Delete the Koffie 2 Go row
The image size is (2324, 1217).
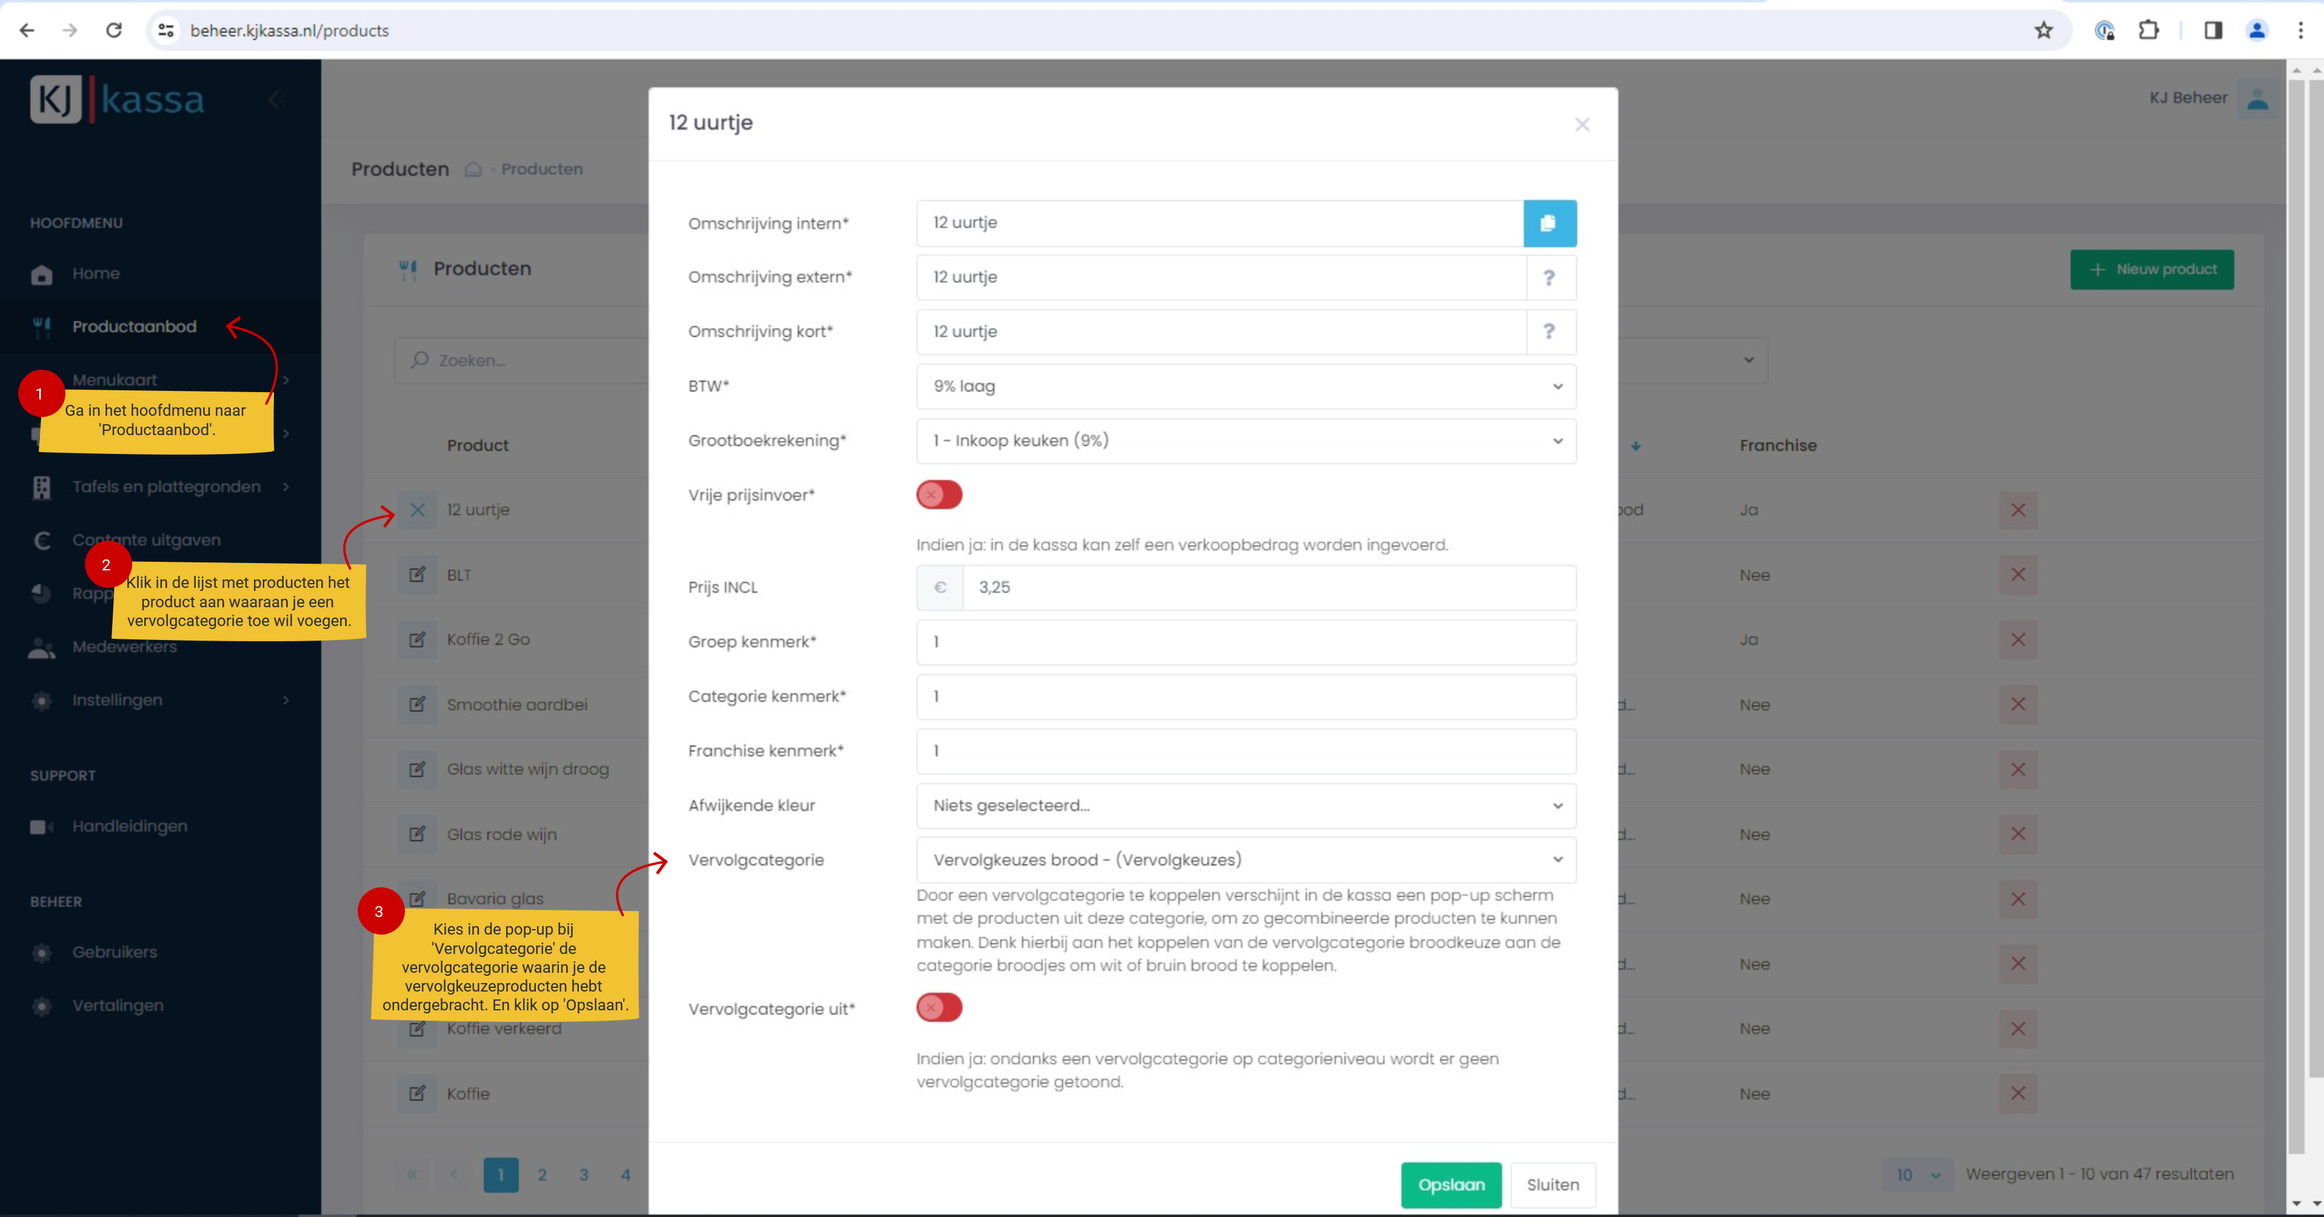pyautogui.click(x=2017, y=639)
